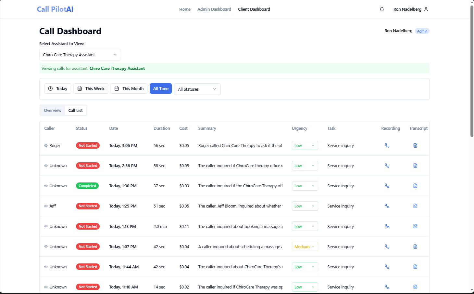Screen dimensions: 474x294
Task: Filter calls by This Week
Action: click(x=91, y=88)
